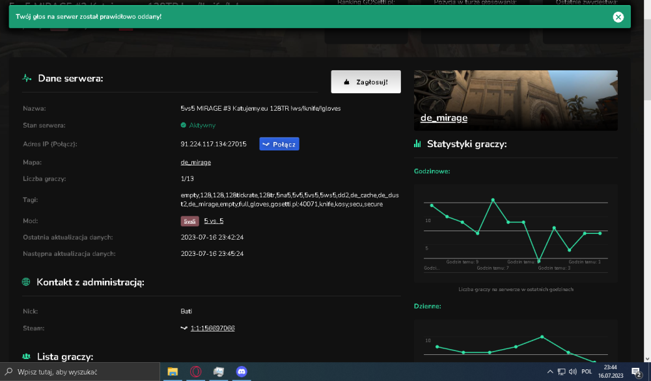Click the server tags text starting empty,128
Viewport: 651px width, 381px height.
(290, 199)
